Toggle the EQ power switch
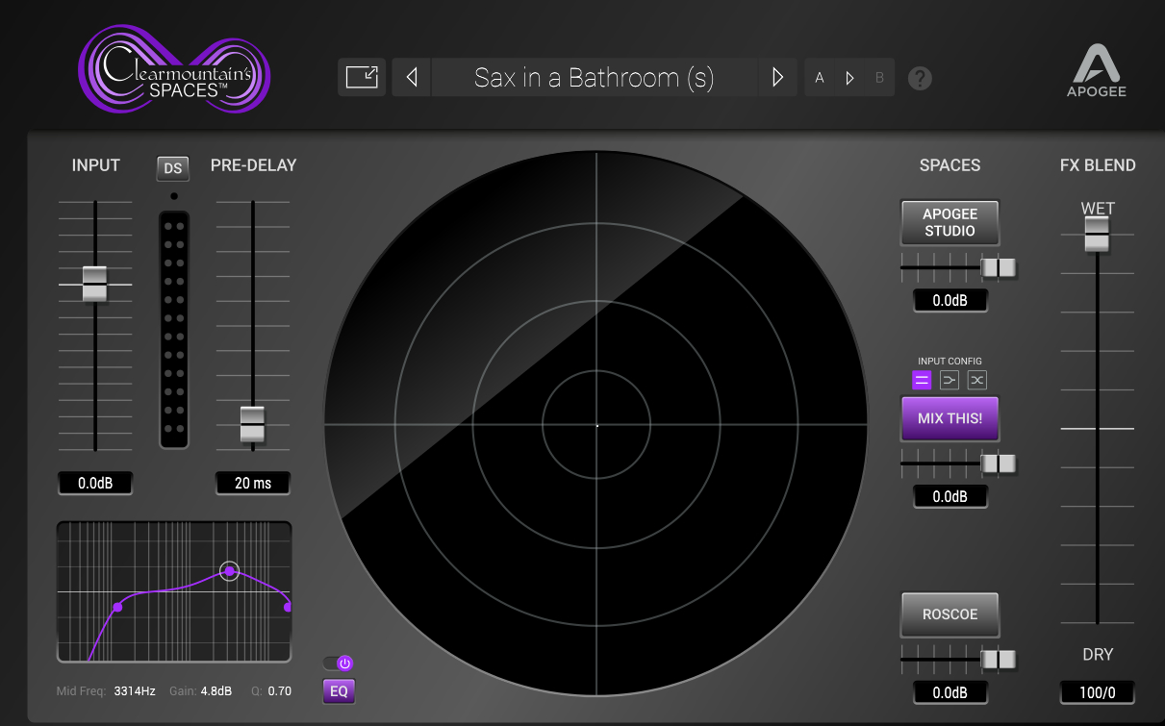This screenshot has width=1165, height=726. coord(339,663)
